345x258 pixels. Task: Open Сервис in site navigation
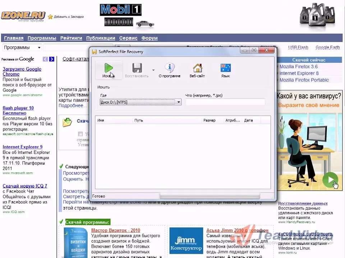(128, 38)
